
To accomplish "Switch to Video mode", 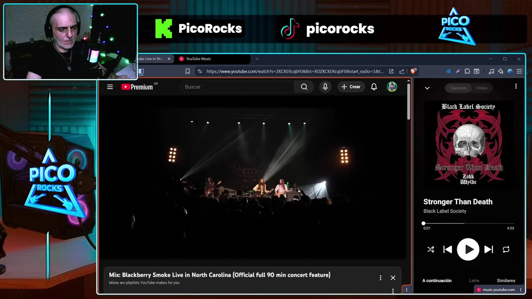I will point(481,88).
